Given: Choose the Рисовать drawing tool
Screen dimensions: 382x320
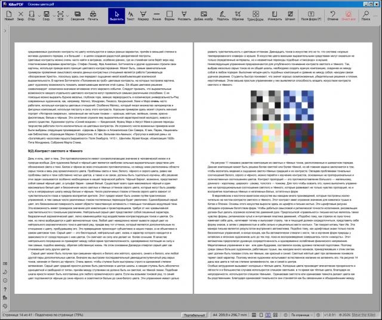Looking at the screenshot, I should (x=184, y=16).
